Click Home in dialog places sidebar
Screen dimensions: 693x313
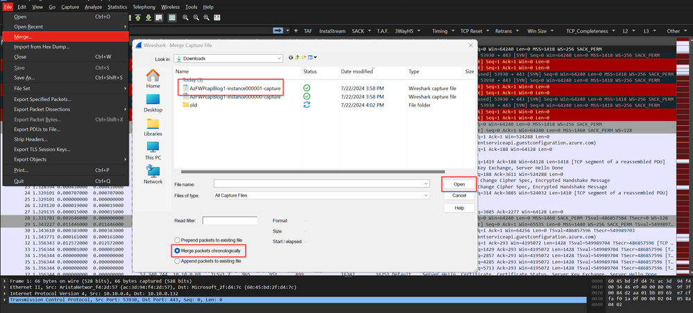coord(153,79)
